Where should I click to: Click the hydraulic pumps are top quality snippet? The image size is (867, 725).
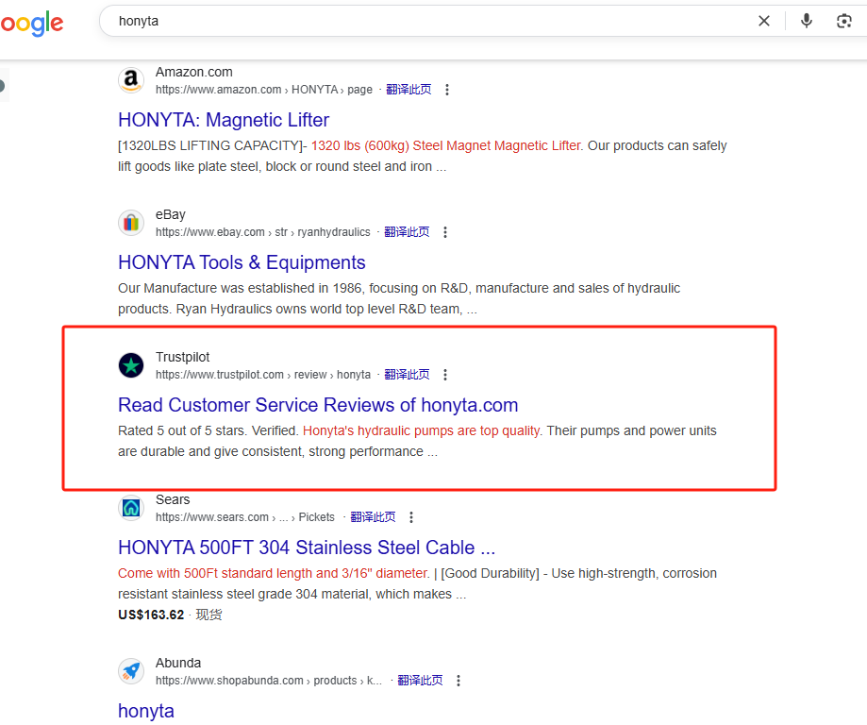pyautogui.click(x=422, y=431)
